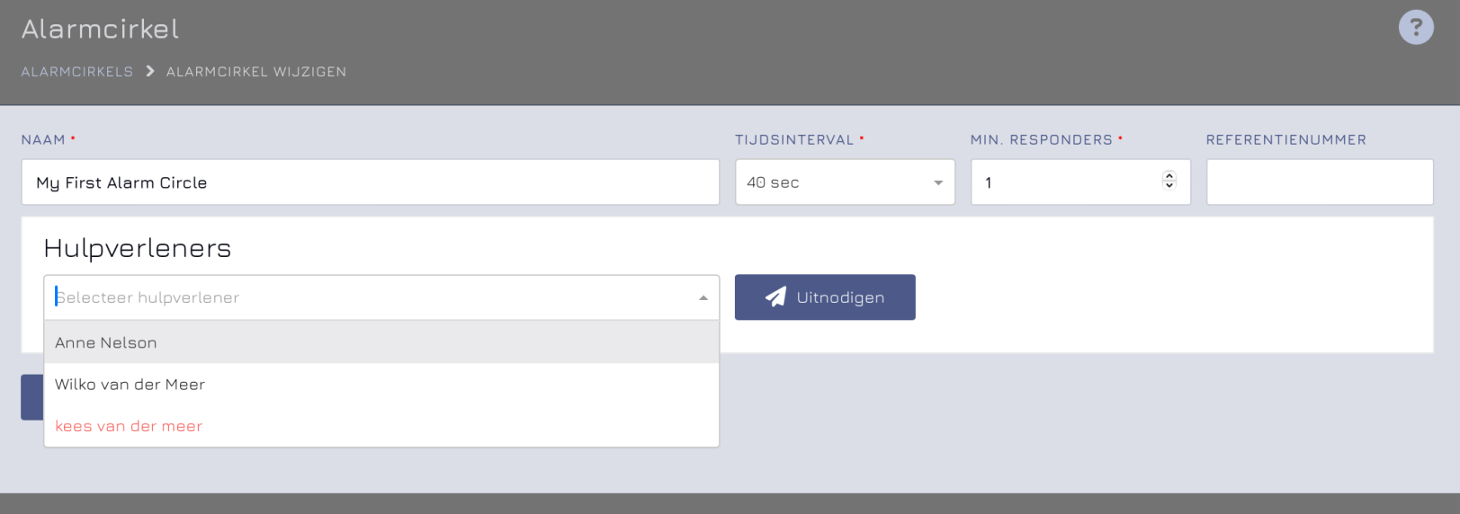This screenshot has width=1460, height=514.
Task: Open the 40 sec interval selector
Action: [846, 182]
